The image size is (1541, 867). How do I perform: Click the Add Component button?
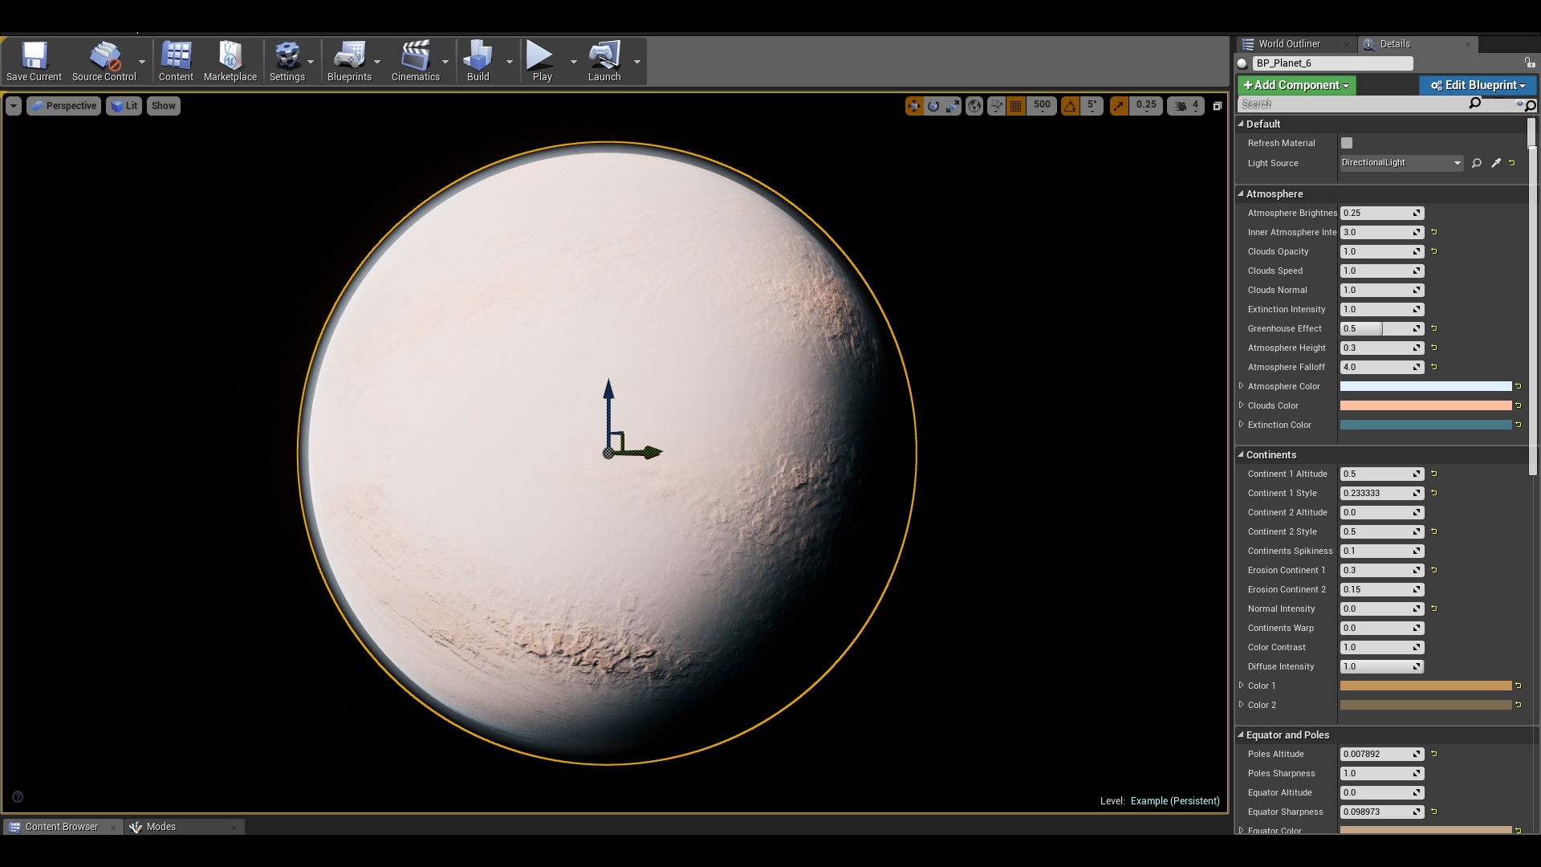point(1295,85)
